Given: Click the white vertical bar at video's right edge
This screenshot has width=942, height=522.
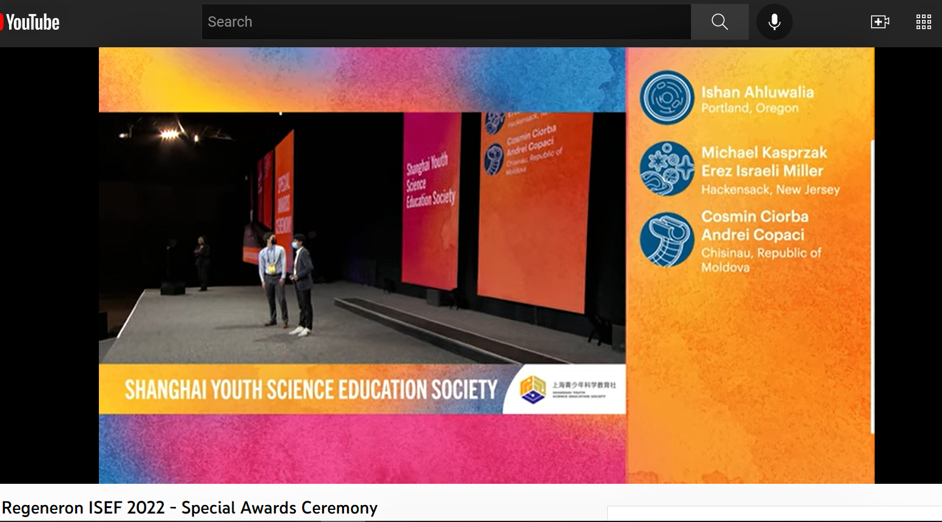Looking at the screenshot, I should coord(872,286).
